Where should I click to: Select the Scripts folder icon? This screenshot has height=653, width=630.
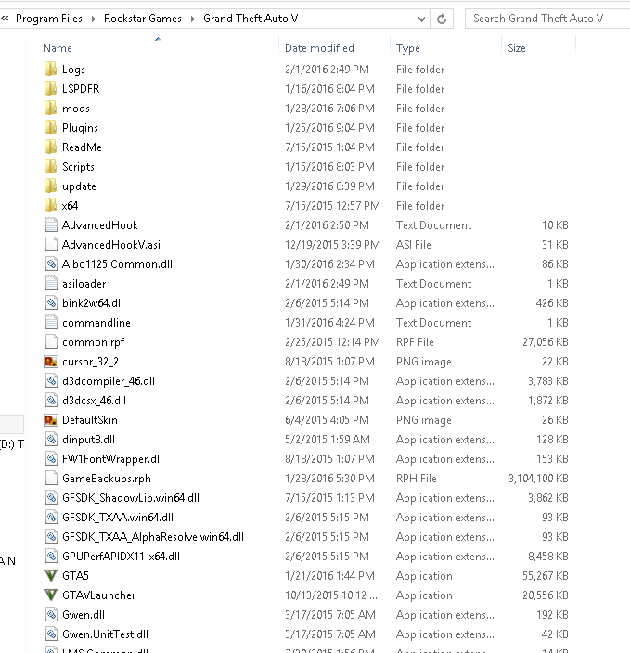50,167
